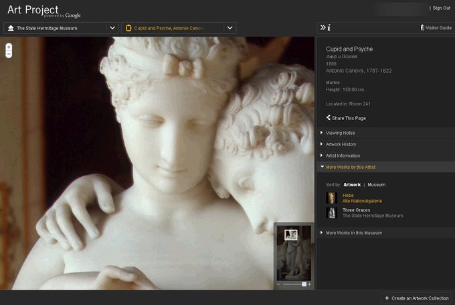Click the artist name Antonio Canova, 1757-1822

[x=359, y=71]
